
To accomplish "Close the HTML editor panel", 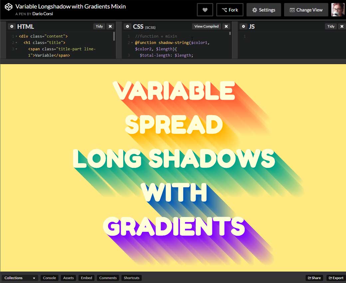I will [x=110, y=26].
